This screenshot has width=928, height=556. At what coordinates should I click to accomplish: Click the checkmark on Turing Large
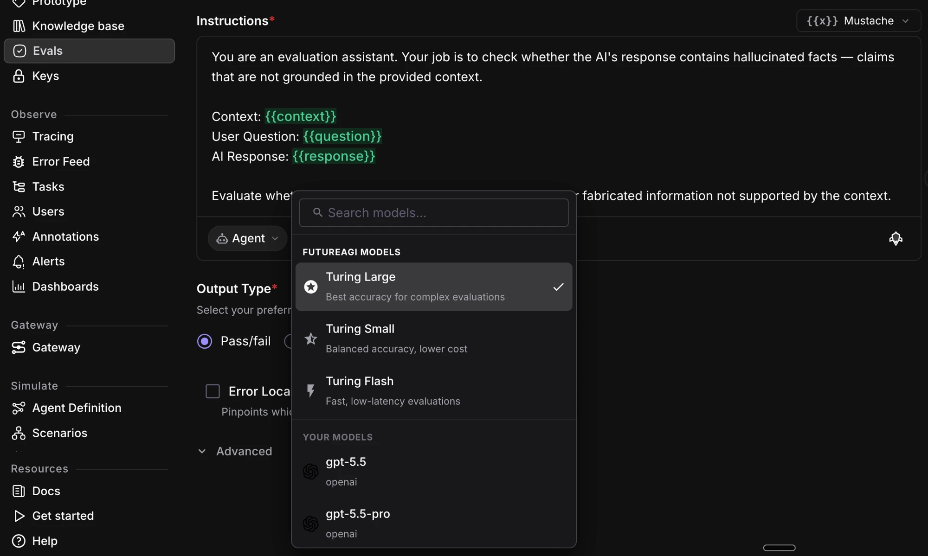point(558,287)
